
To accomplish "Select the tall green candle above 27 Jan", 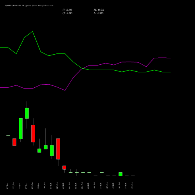I will [x=27, y=113].
